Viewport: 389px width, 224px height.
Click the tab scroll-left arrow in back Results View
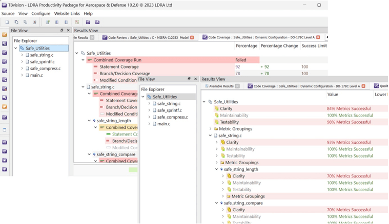(x=327, y=37)
